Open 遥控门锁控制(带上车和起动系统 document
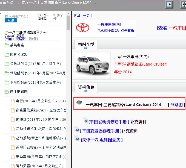Viewport: 186px width, 168px height. (x=41, y=147)
